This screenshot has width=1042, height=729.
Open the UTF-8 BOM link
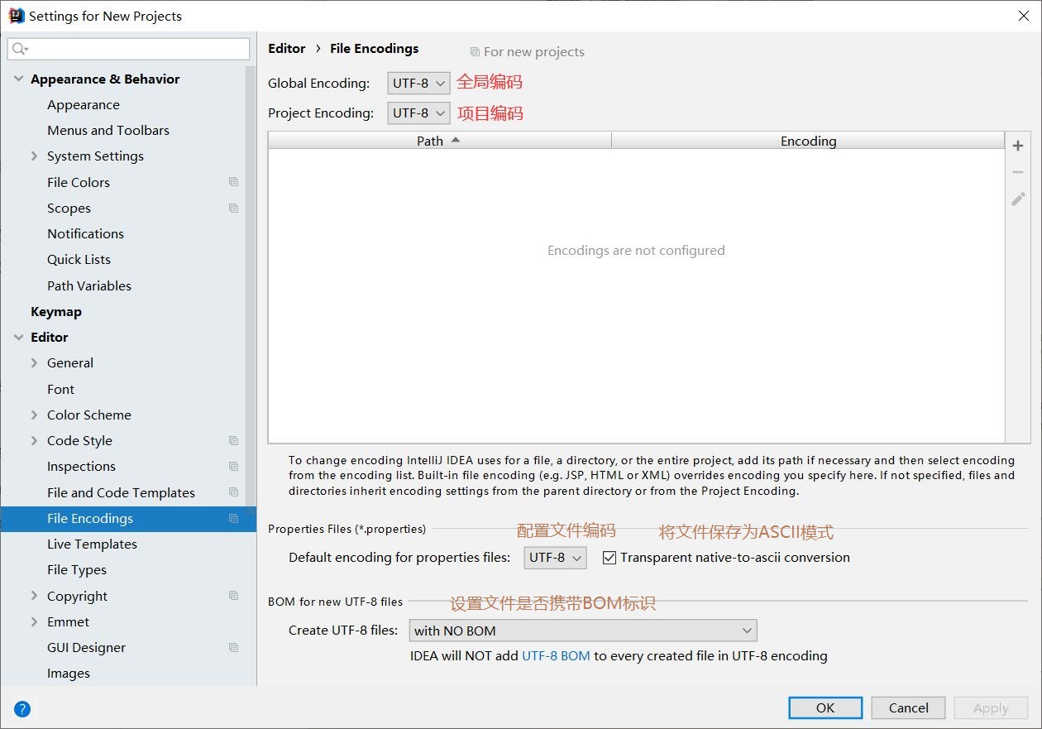pyautogui.click(x=556, y=655)
